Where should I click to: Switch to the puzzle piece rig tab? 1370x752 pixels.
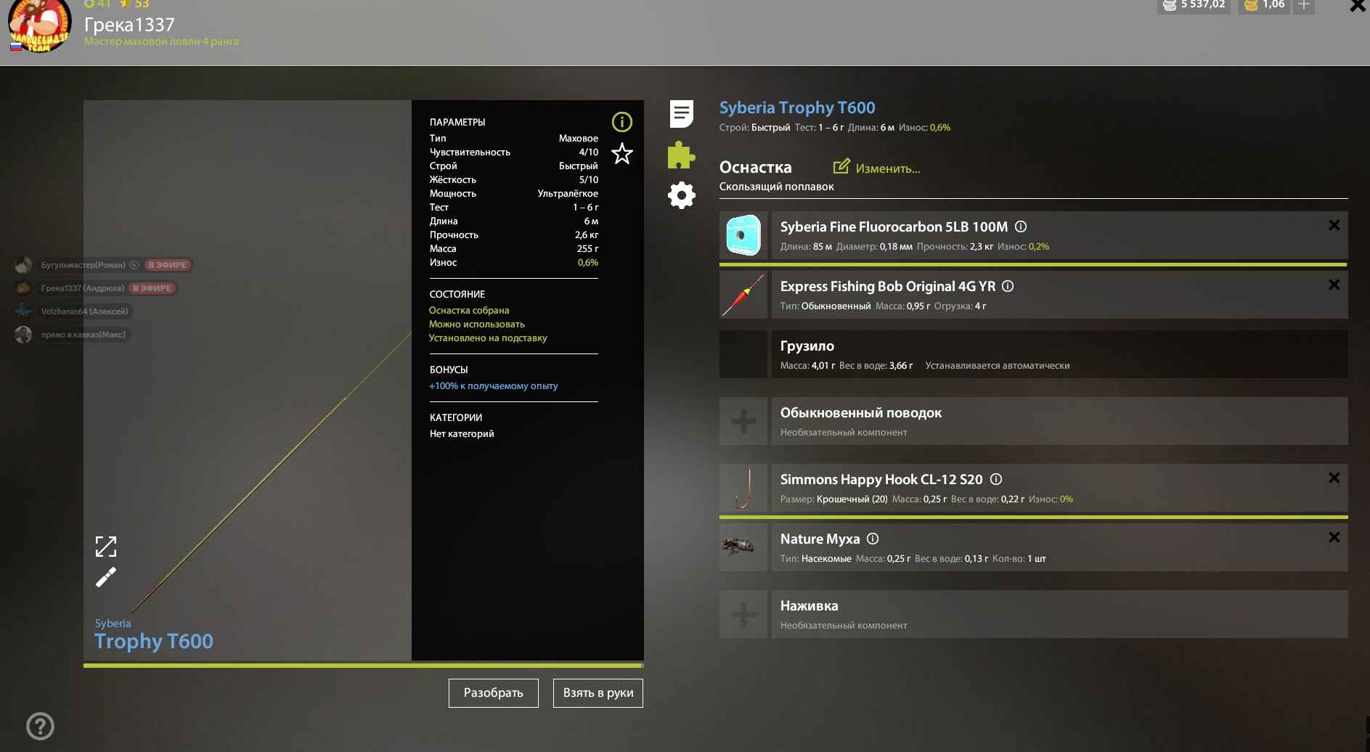click(682, 155)
